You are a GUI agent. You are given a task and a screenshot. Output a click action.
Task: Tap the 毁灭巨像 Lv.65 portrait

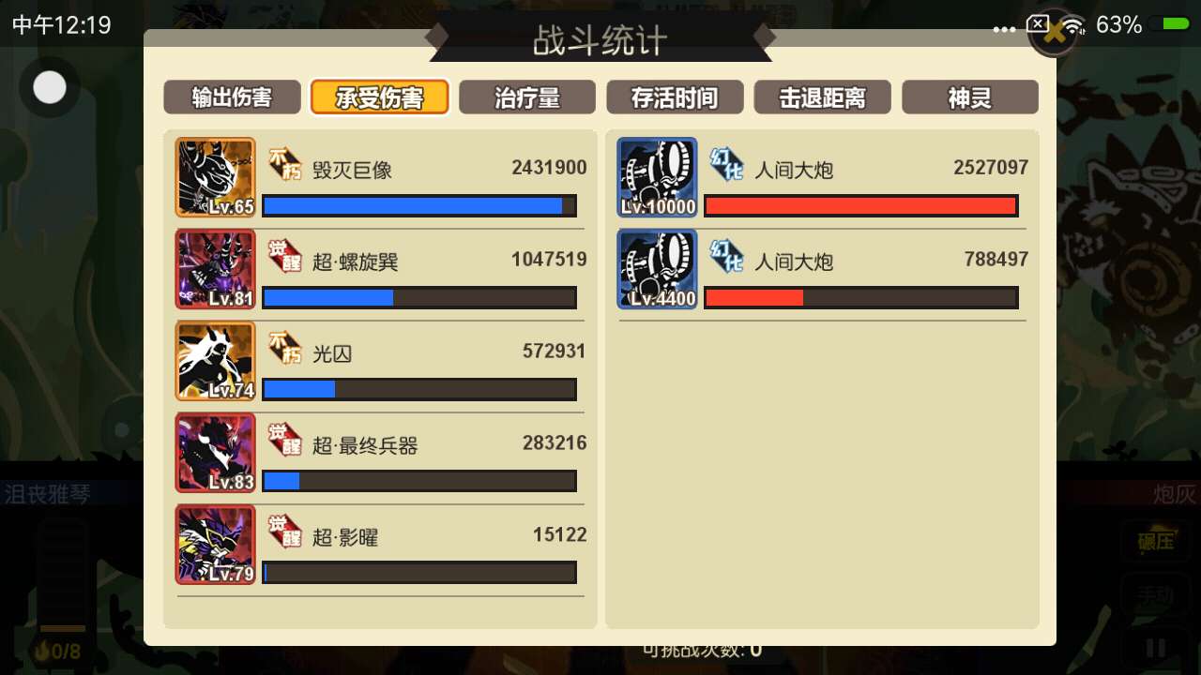coord(215,178)
